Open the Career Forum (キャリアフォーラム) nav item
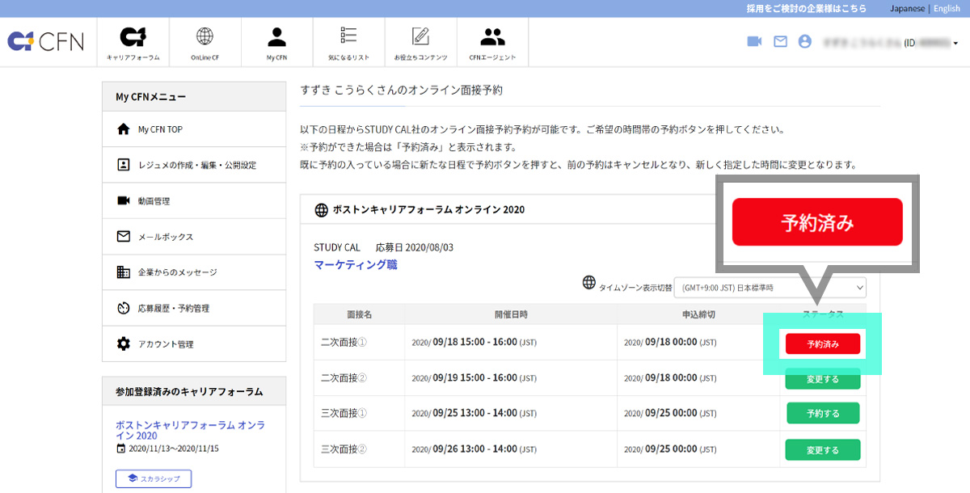This screenshot has width=970, height=493. (x=133, y=42)
